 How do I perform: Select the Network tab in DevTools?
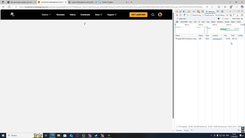210,11
